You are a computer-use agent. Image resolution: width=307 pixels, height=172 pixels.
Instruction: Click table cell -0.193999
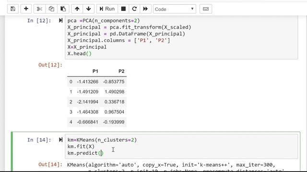pyautogui.click(x=114, y=122)
